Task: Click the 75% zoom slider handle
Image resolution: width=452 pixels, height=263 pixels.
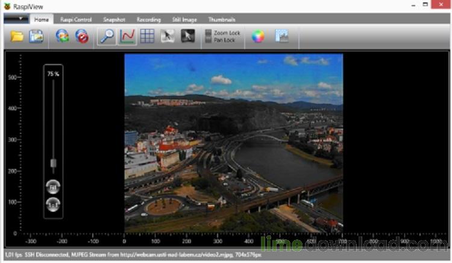Action: [x=53, y=163]
